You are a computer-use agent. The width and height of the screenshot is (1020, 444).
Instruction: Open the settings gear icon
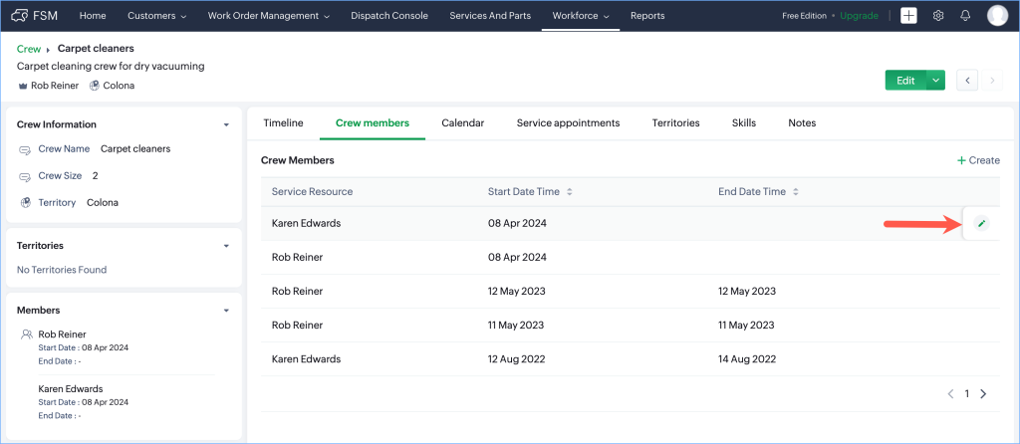pos(937,16)
